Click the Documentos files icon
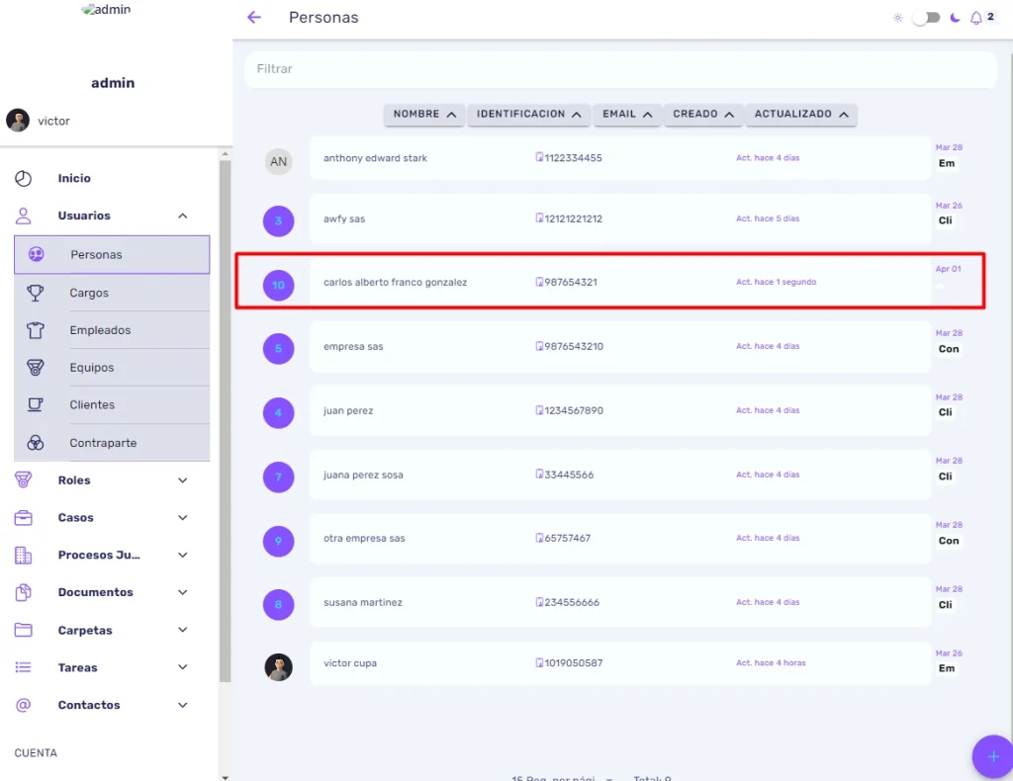This screenshot has height=781, width=1013. point(24,592)
